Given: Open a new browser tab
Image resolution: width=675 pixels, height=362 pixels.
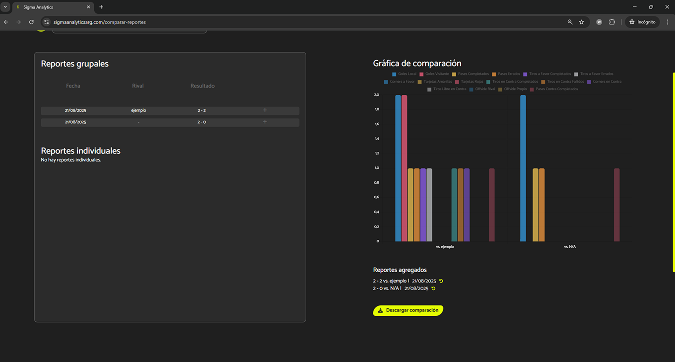Looking at the screenshot, I should pos(101,7).
